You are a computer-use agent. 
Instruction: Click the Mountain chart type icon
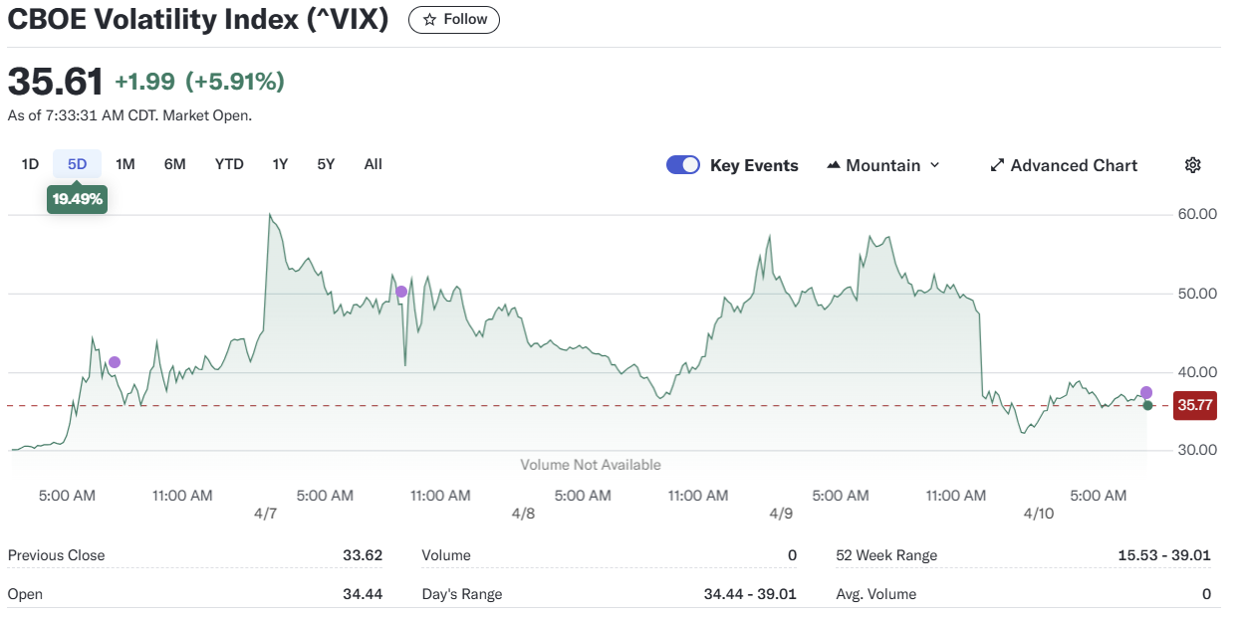[834, 165]
